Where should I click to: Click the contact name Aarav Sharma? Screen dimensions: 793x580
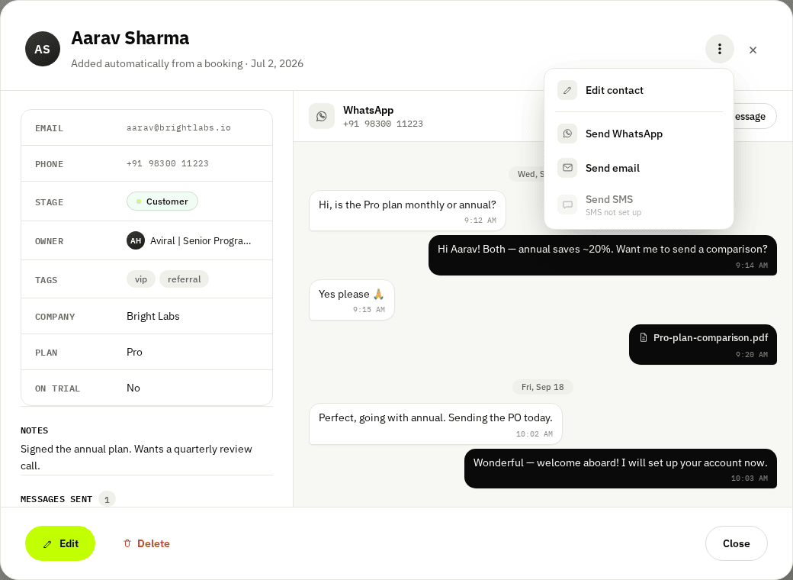point(130,38)
